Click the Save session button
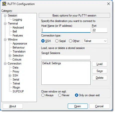The image size is (115, 113). click(100, 71)
